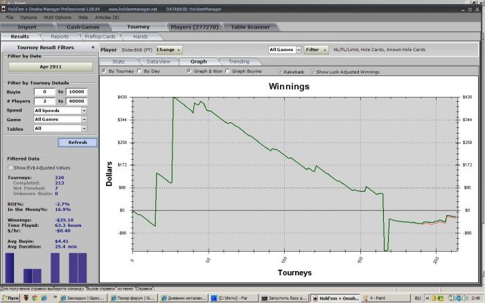
Task: Collapse the Tourney Result Filters panel arrow
Action: (x=93, y=47)
